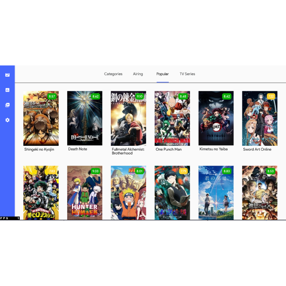
Task: Open the Naruto poster
Action: click(128, 193)
